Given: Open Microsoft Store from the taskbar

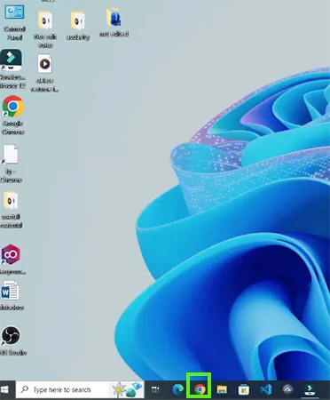Looking at the screenshot, I should (x=244, y=389).
